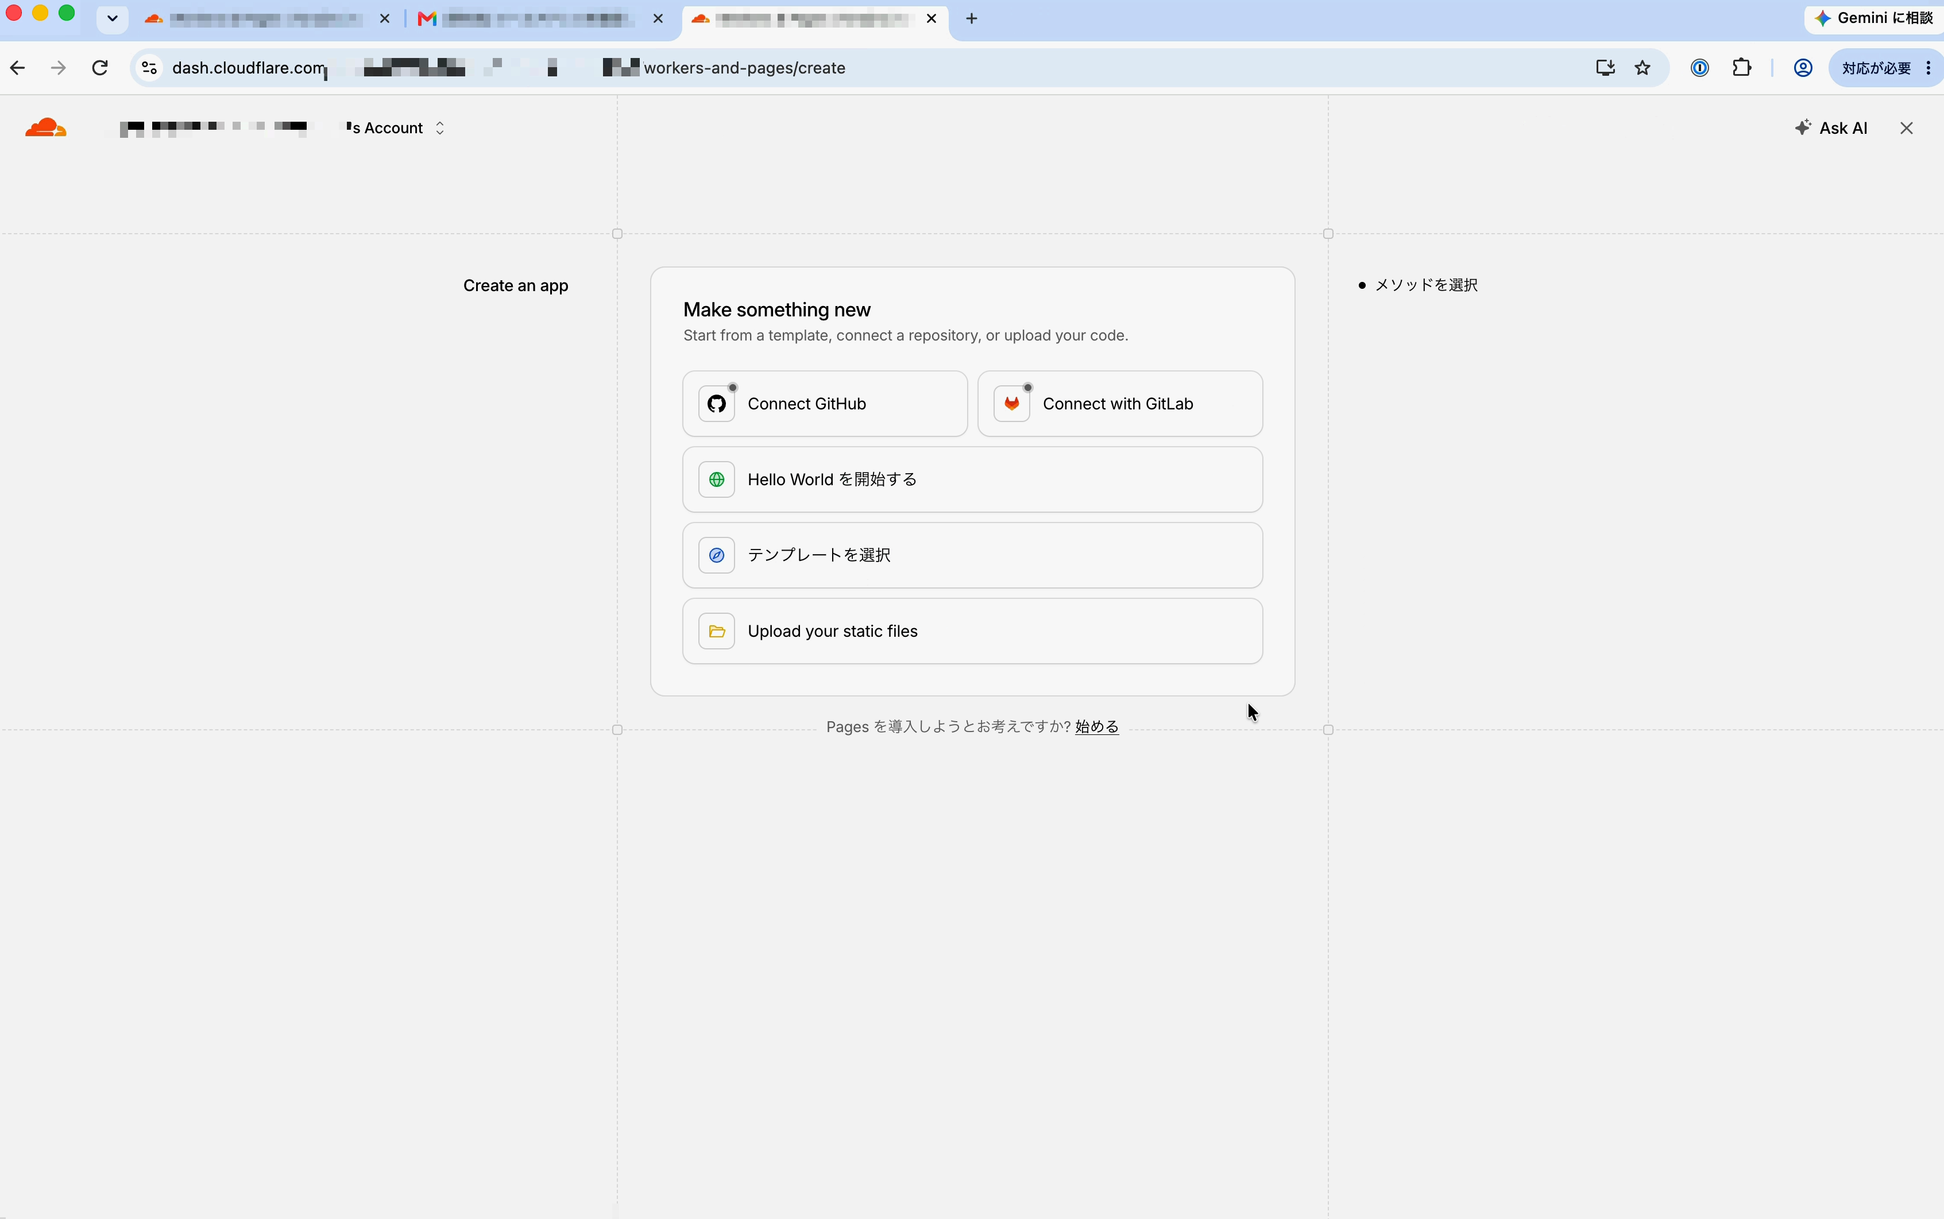Choose Upload your static files
Screen dimensions: 1944x1219
(x=972, y=631)
